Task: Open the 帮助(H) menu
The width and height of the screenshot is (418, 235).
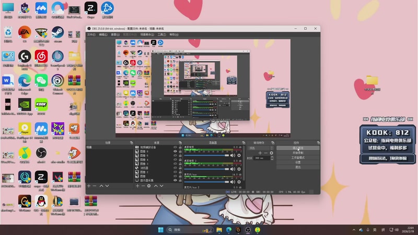Action: click(174, 34)
